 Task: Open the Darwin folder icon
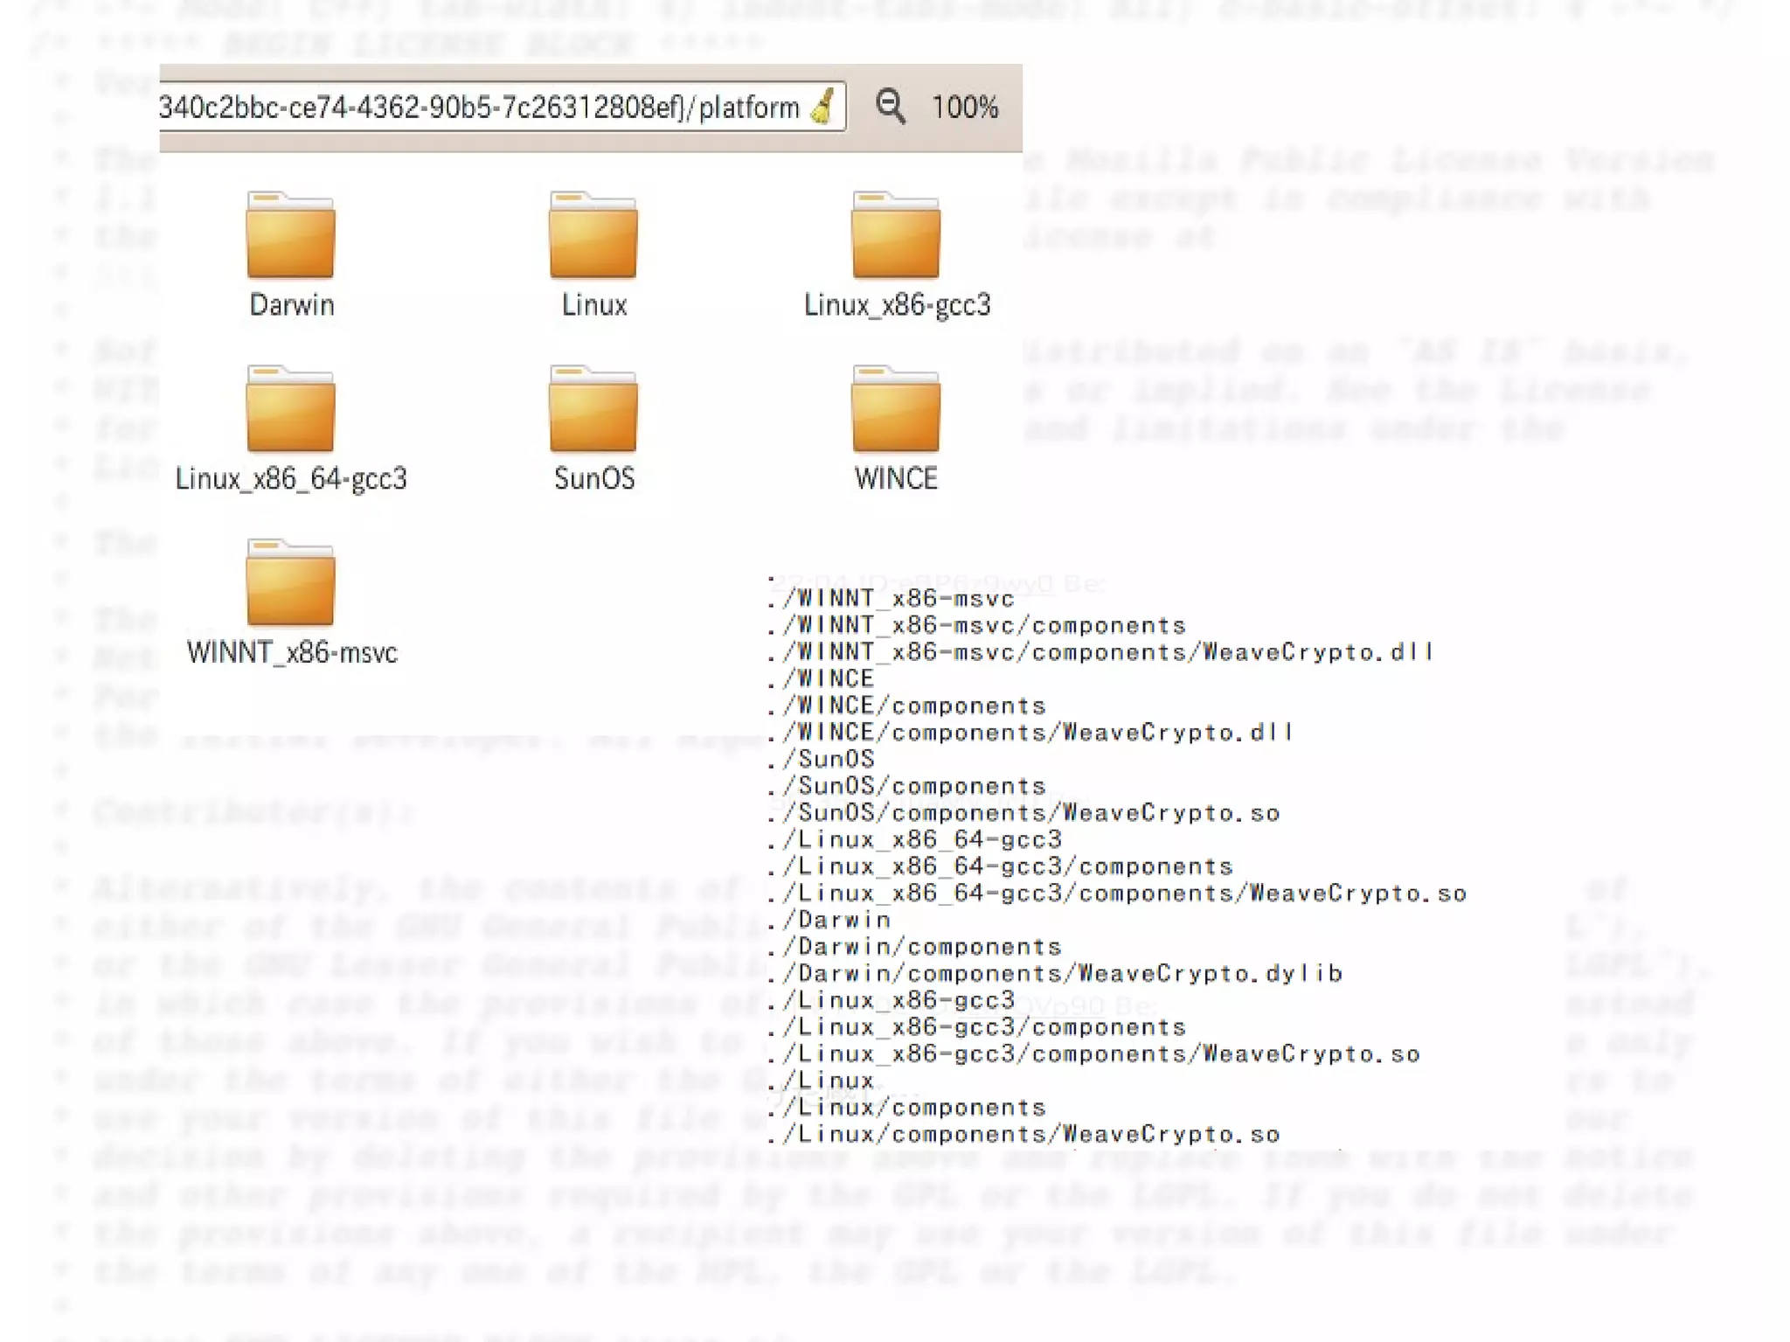[290, 236]
